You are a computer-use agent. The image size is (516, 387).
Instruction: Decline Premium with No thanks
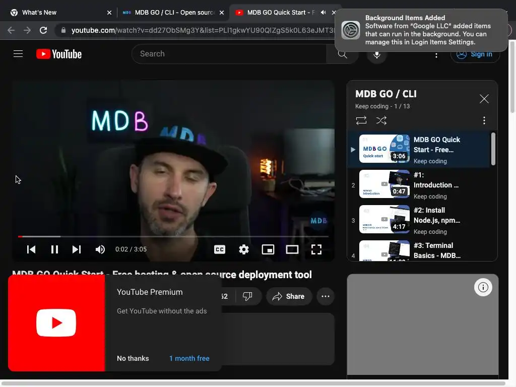[x=133, y=358]
